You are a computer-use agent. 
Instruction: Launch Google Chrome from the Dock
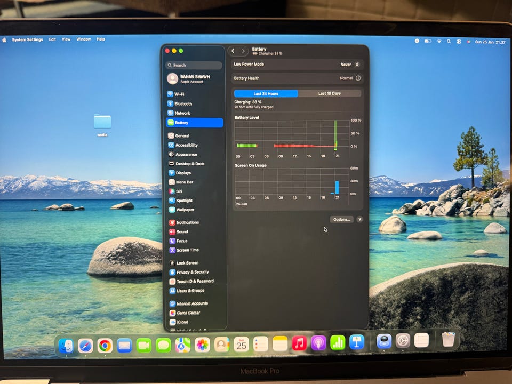pyautogui.click(x=105, y=346)
